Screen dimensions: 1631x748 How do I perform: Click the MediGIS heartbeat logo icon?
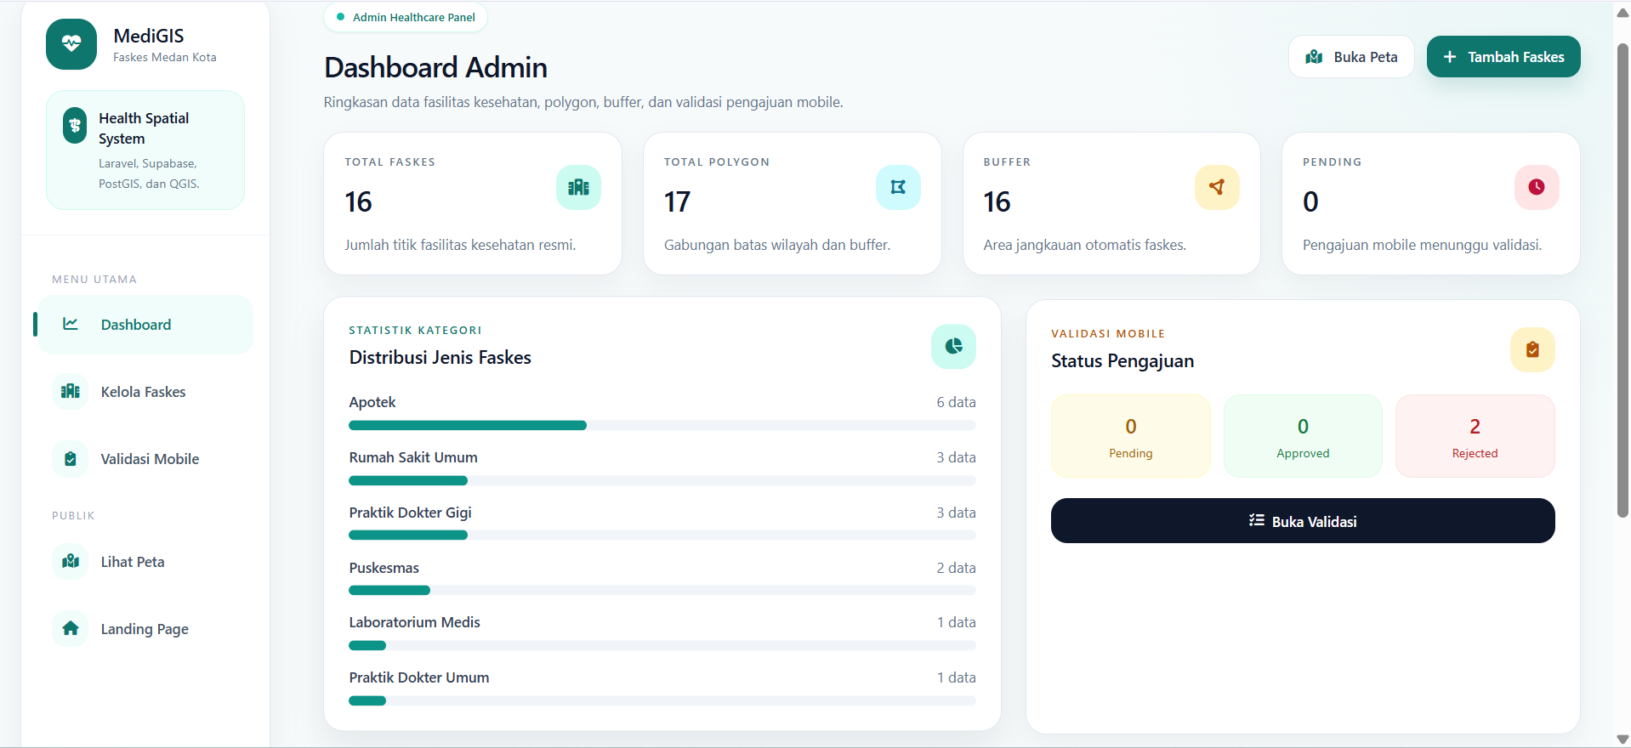71,44
